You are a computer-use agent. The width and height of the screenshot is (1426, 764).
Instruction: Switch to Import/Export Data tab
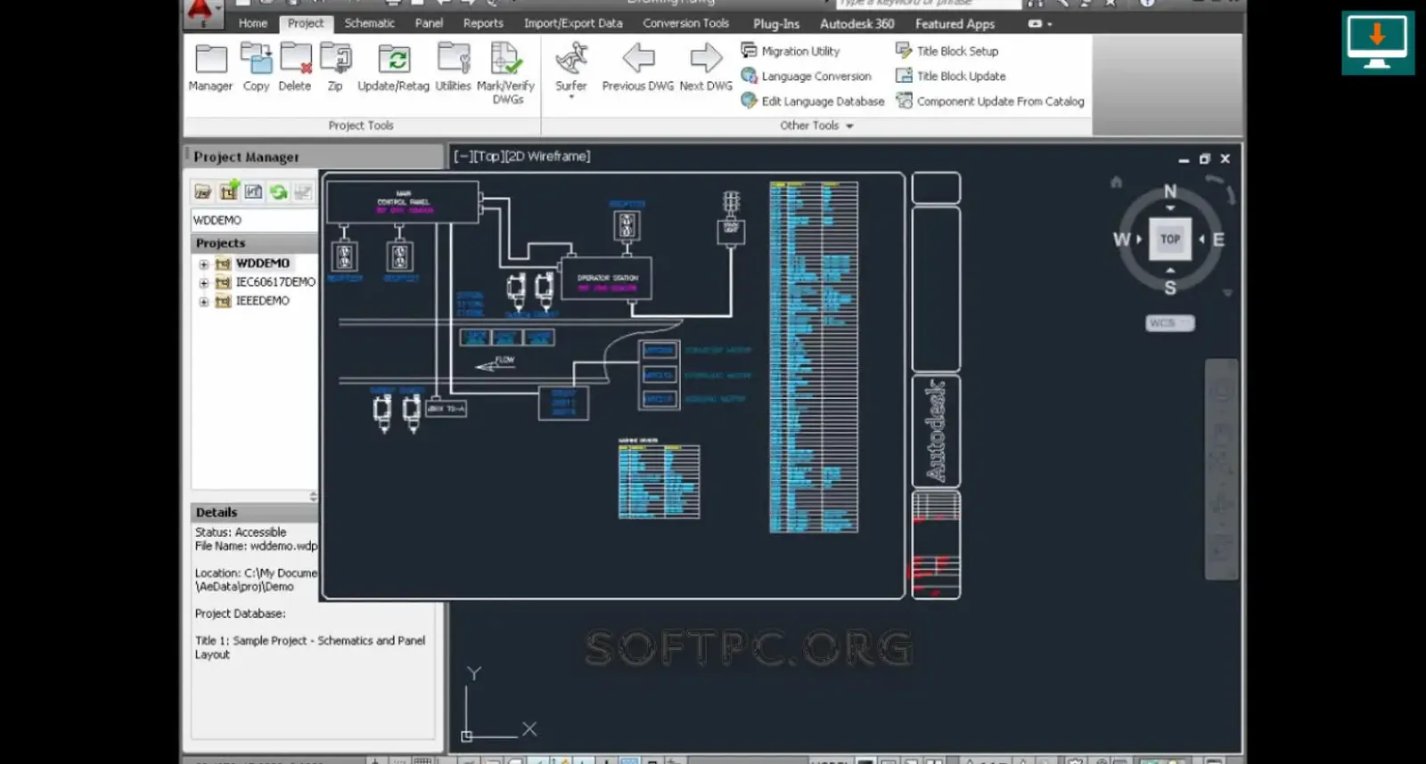click(573, 23)
